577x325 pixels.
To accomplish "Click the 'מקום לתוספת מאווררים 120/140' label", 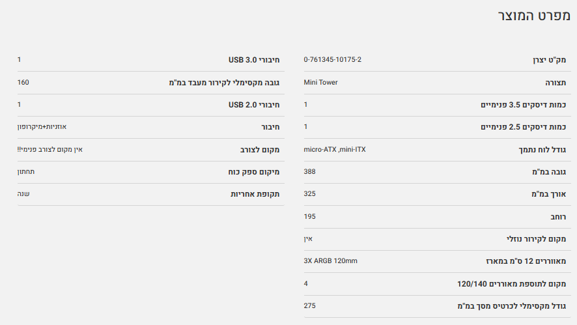I will (x=511, y=284).
